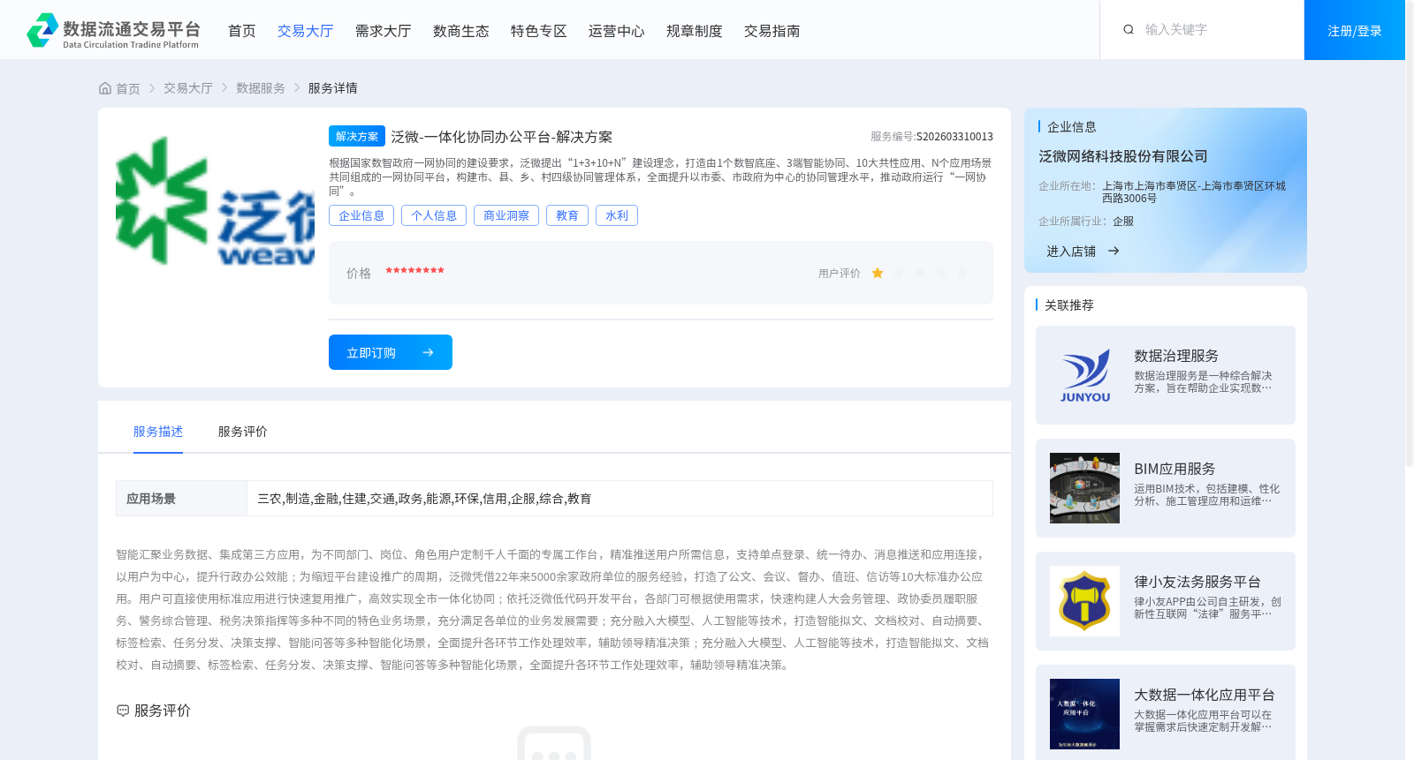Click the title 泛微-一体化协同办公平台-解决方案
1414x760 pixels.
(502, 137)
